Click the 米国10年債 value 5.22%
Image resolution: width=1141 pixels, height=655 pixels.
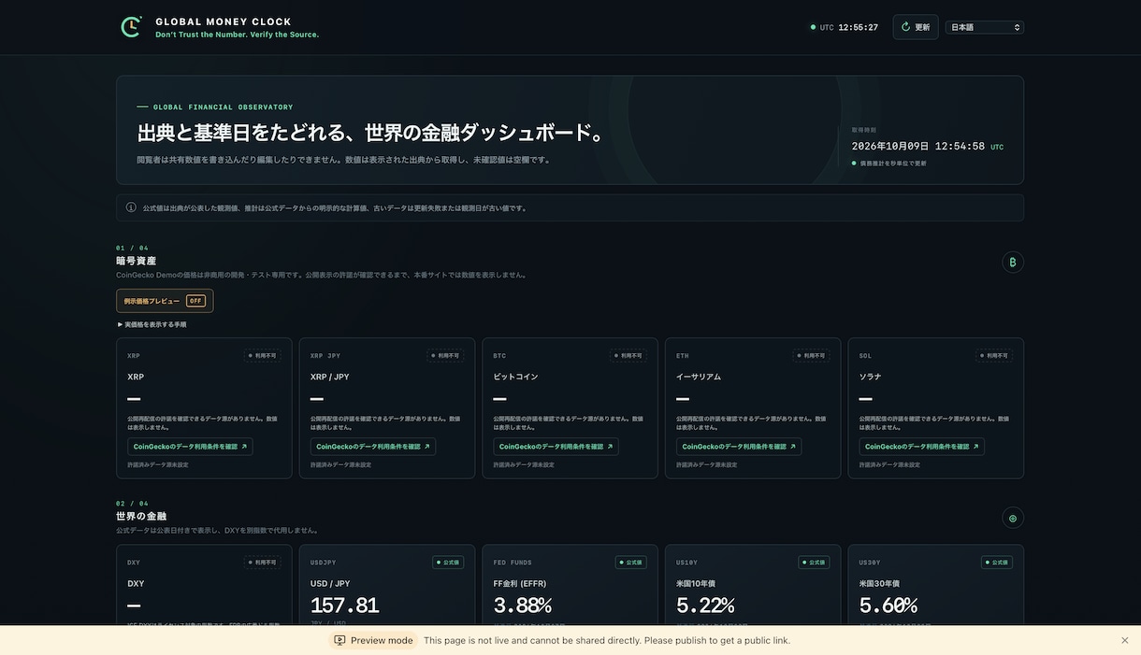705,605
